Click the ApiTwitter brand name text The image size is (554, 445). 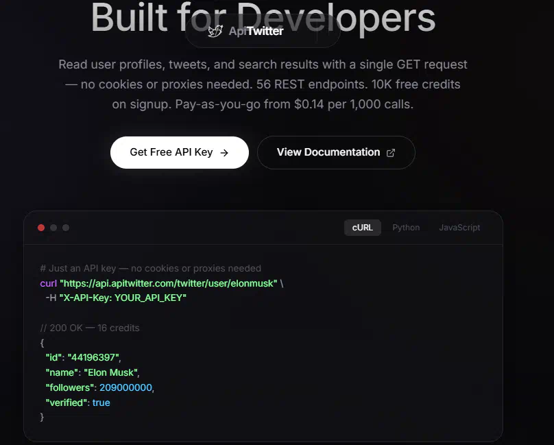[256, 31]
